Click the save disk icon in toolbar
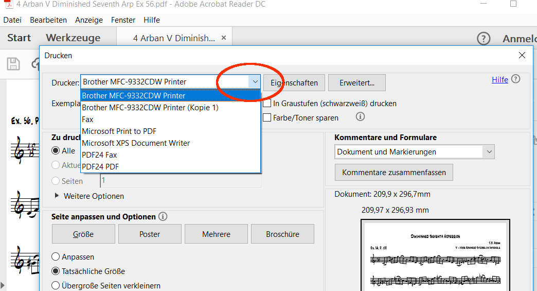537x291 pixels. 13,64
